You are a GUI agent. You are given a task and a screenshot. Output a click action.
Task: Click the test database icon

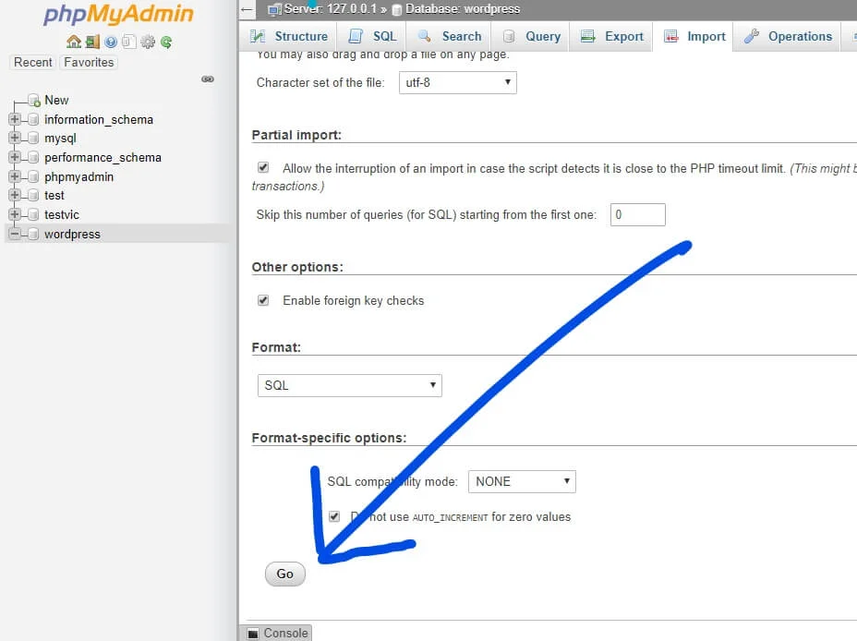click(33, 196)
